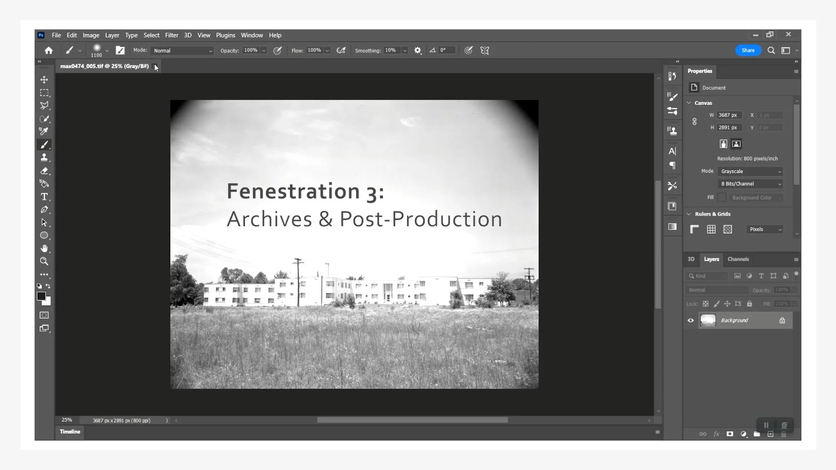Image resolution: width=836 pixels, height=470 pixels.
Task: Select the Clone Stamp tool
Action: click(x=44, y=158)
